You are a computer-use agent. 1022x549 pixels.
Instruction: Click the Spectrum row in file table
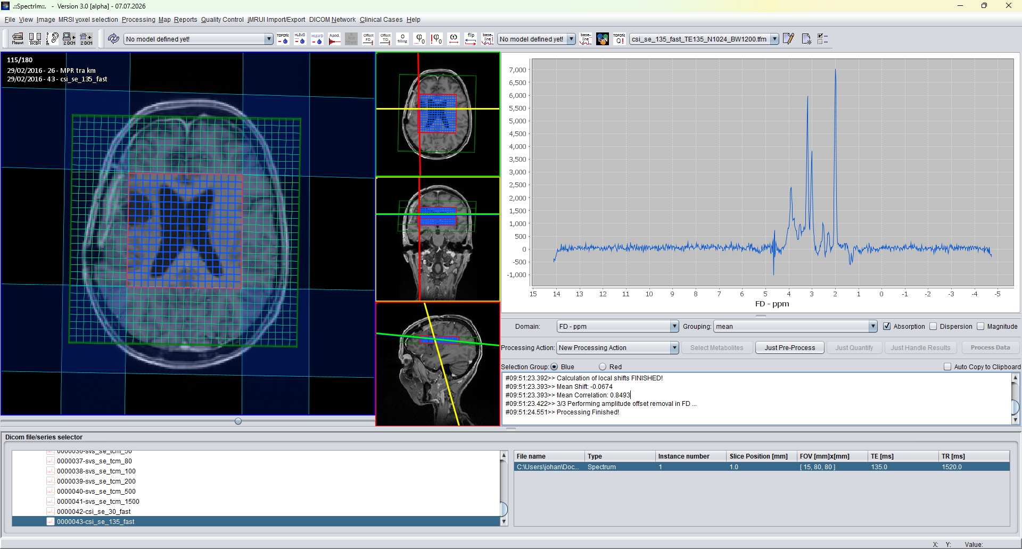click(761, 467)
